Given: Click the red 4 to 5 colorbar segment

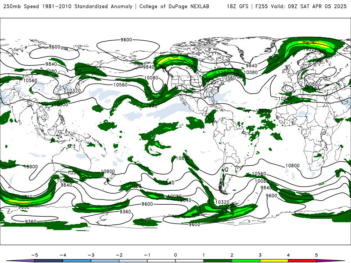Looking at the screenshot, I should pos(302,261).
